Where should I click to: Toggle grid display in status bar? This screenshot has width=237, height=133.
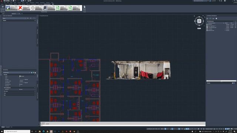point(165,129)
